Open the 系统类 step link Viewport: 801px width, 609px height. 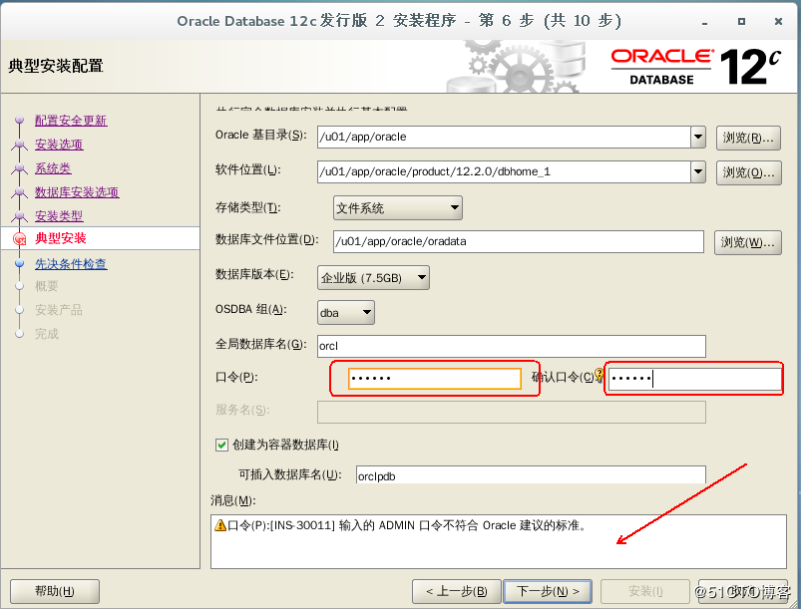coord(53,168)
